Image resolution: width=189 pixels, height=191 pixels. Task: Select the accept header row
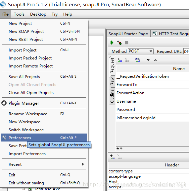click(149, 187)
